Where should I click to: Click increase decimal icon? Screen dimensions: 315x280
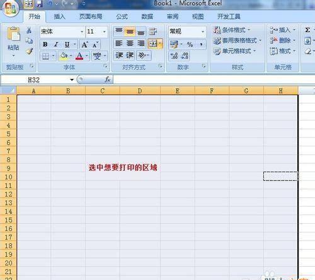(174, 55)
